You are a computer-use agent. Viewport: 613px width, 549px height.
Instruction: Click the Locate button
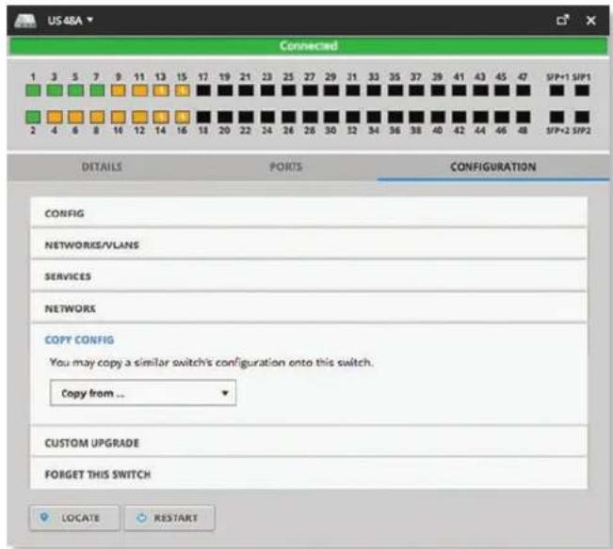(x=74, y=518)
